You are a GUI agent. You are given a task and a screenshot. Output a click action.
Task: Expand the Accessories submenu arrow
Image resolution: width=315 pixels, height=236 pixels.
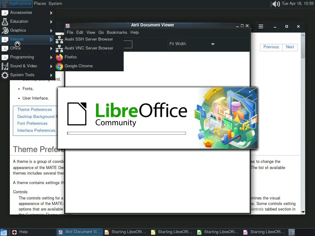51,13
